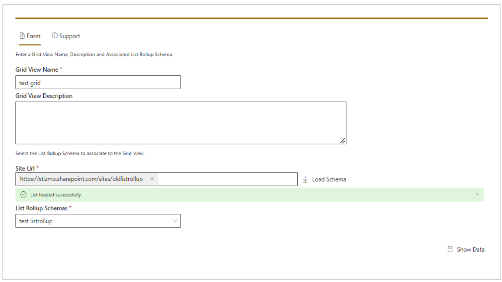Switch to the Form tab

[30, 36]
